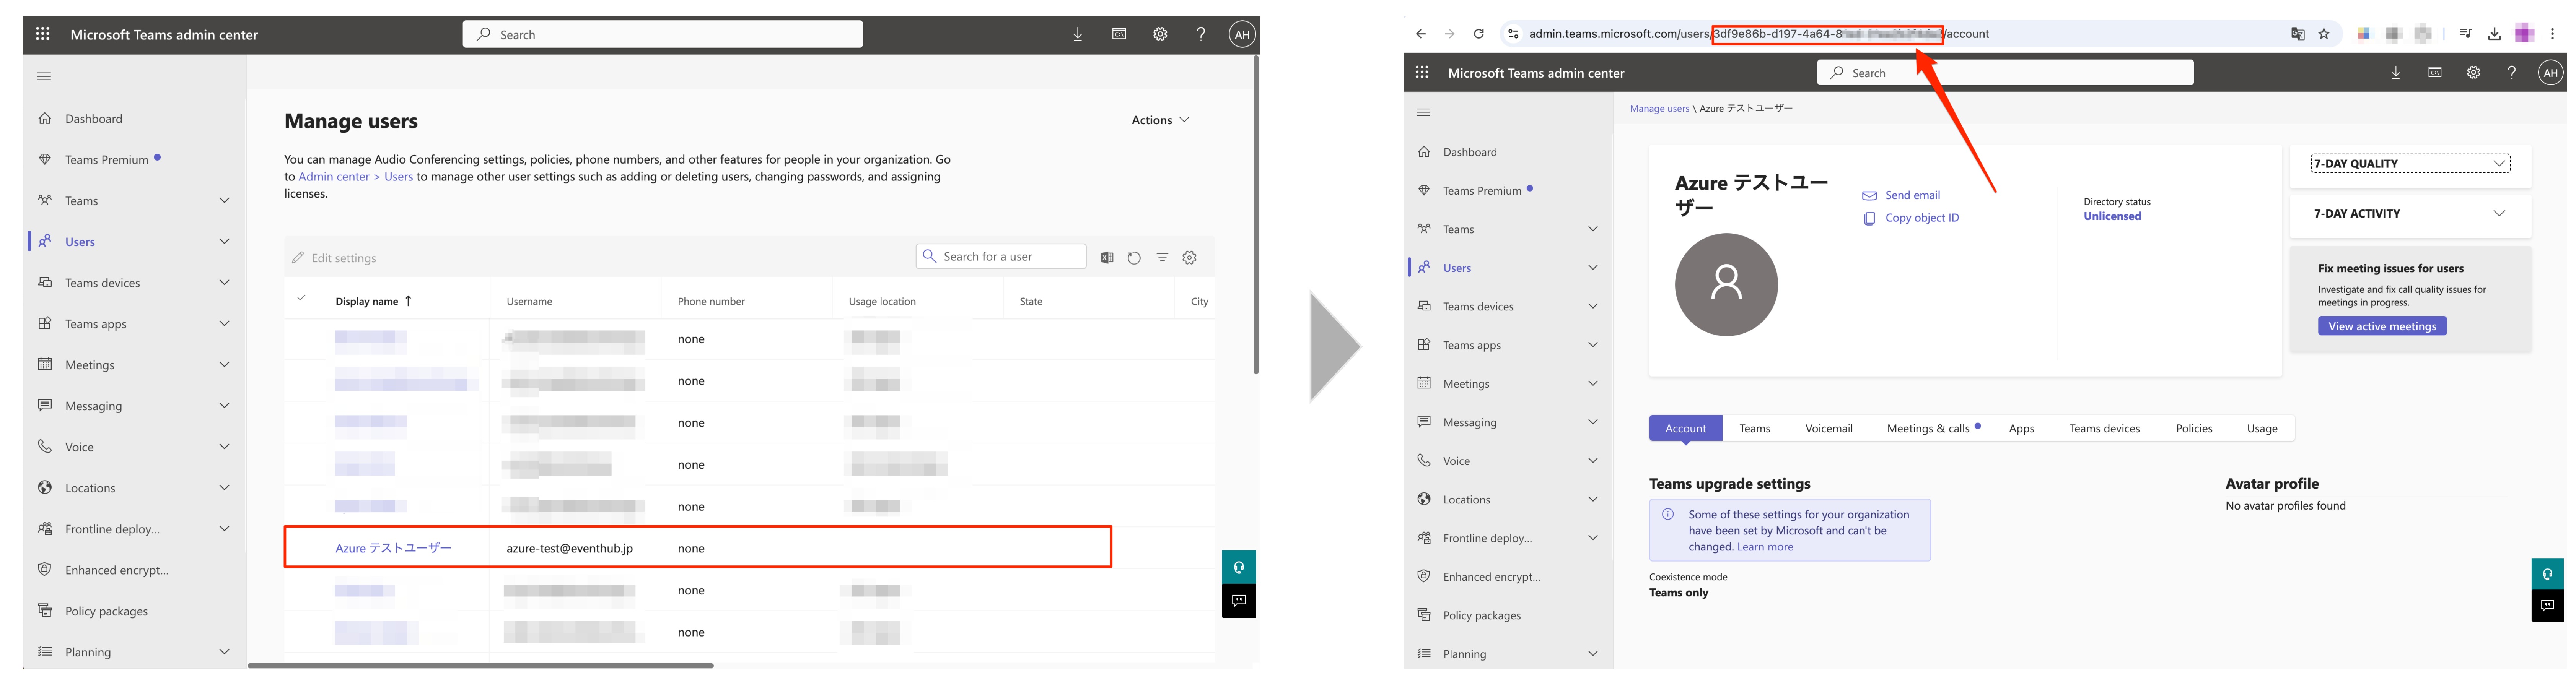Click Search box in left screenshot header
The image size is (2576, 695).
(662, 34)
